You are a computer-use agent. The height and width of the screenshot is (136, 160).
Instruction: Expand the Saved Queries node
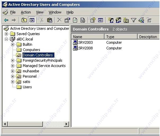tap(6, 34)
